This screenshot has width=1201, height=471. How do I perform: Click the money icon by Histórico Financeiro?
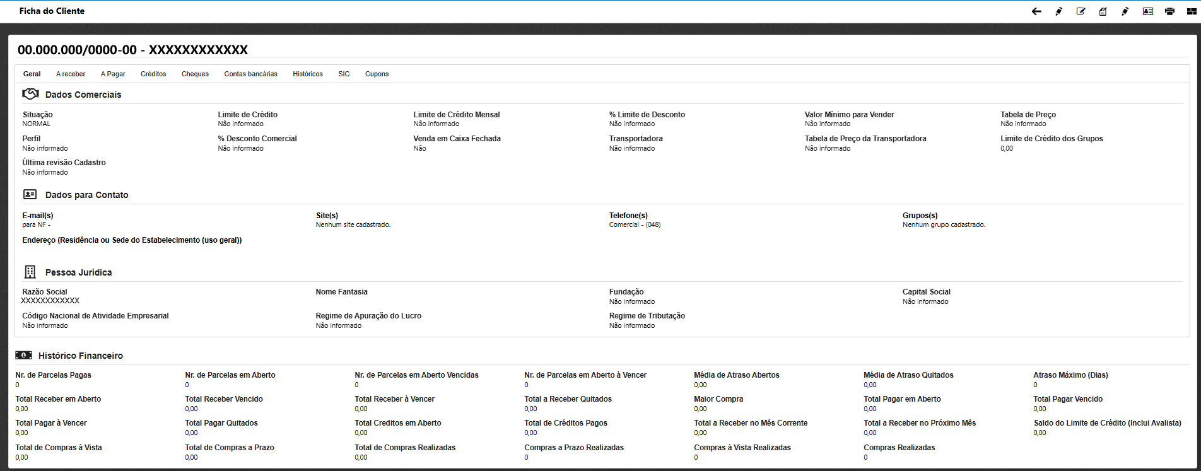[23, 356]
